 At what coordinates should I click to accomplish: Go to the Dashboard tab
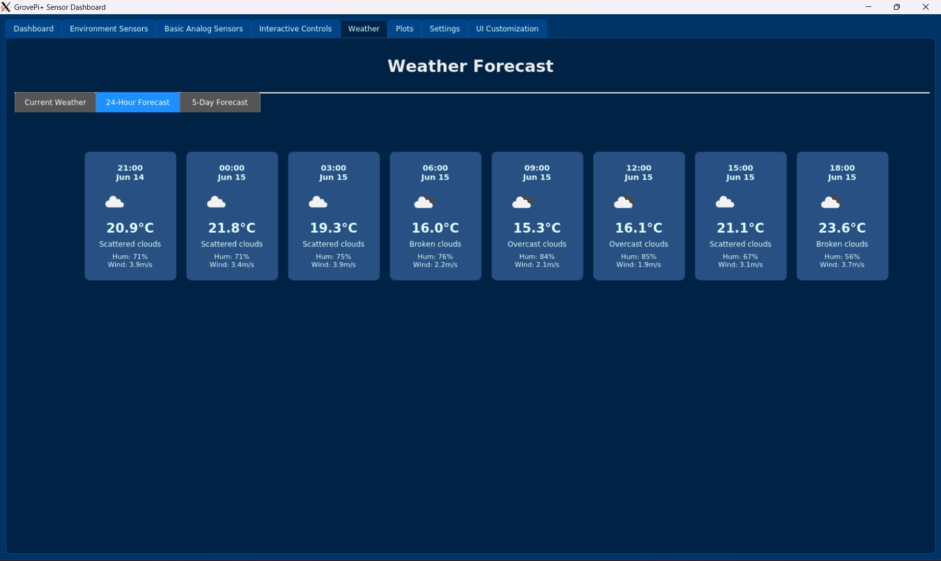[x=34, y=29]
